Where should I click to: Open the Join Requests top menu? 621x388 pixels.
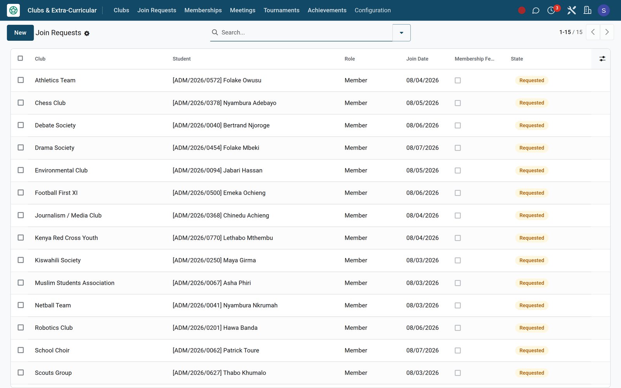(x=157, y=10)
